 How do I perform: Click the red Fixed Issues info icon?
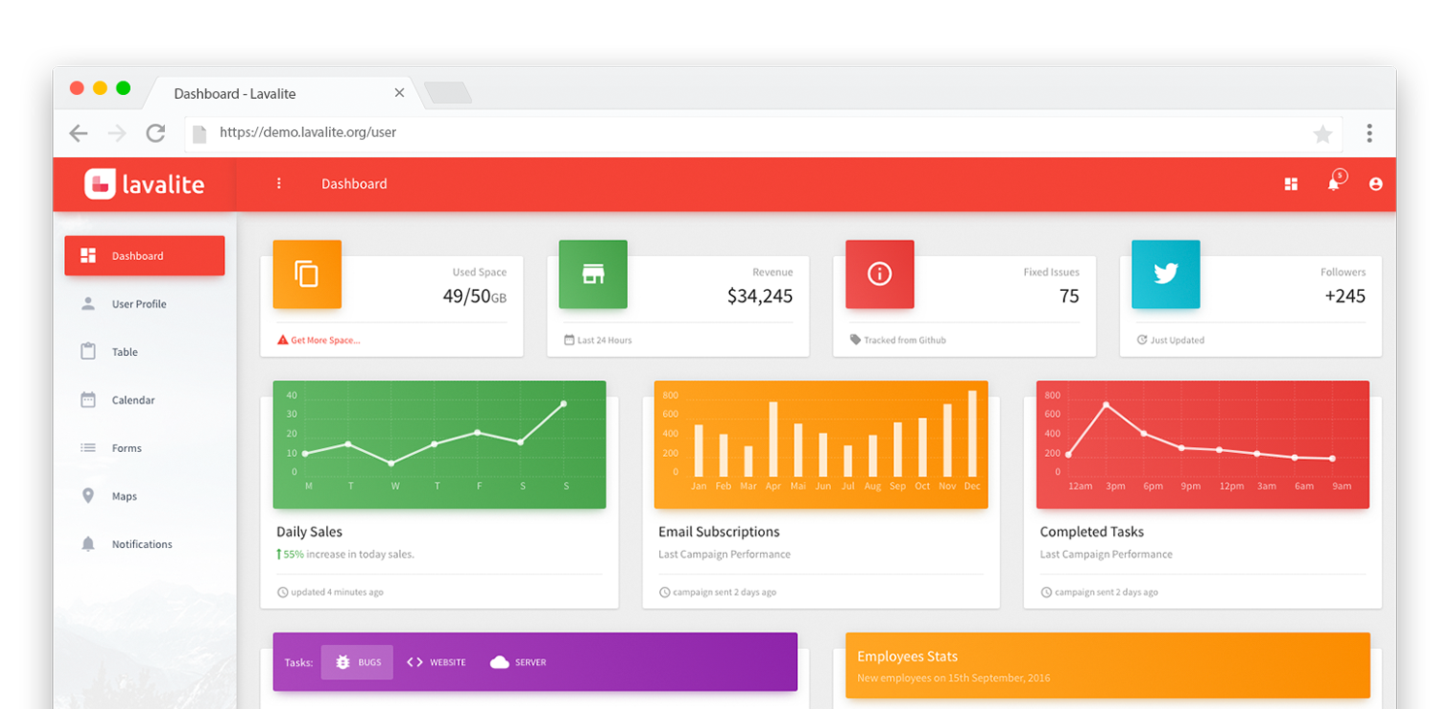pos(879,274)
